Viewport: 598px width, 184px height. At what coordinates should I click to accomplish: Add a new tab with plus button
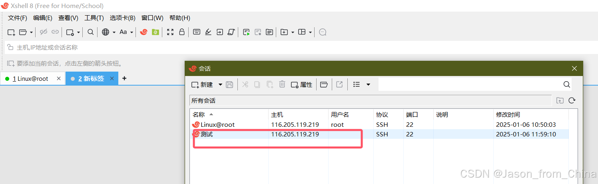124,78
